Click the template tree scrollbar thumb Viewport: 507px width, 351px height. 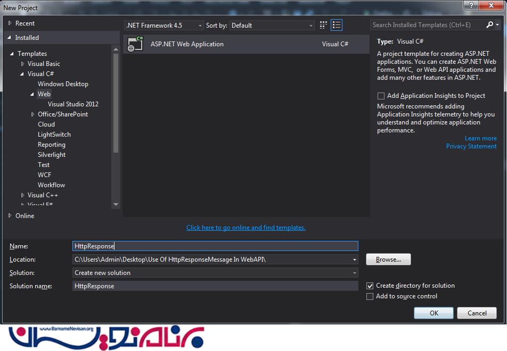(x=116, y=103)
